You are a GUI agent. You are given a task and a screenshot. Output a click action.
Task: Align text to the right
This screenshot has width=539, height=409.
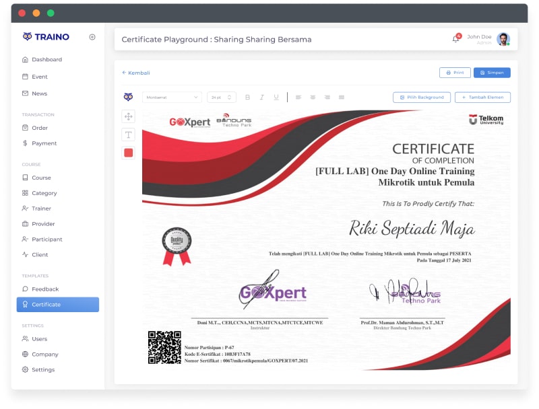click(x=327, y=98)
